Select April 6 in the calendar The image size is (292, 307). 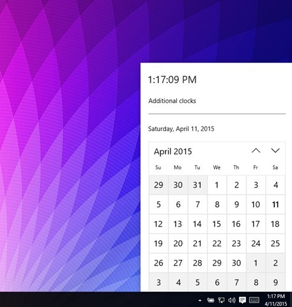point(178,205)
